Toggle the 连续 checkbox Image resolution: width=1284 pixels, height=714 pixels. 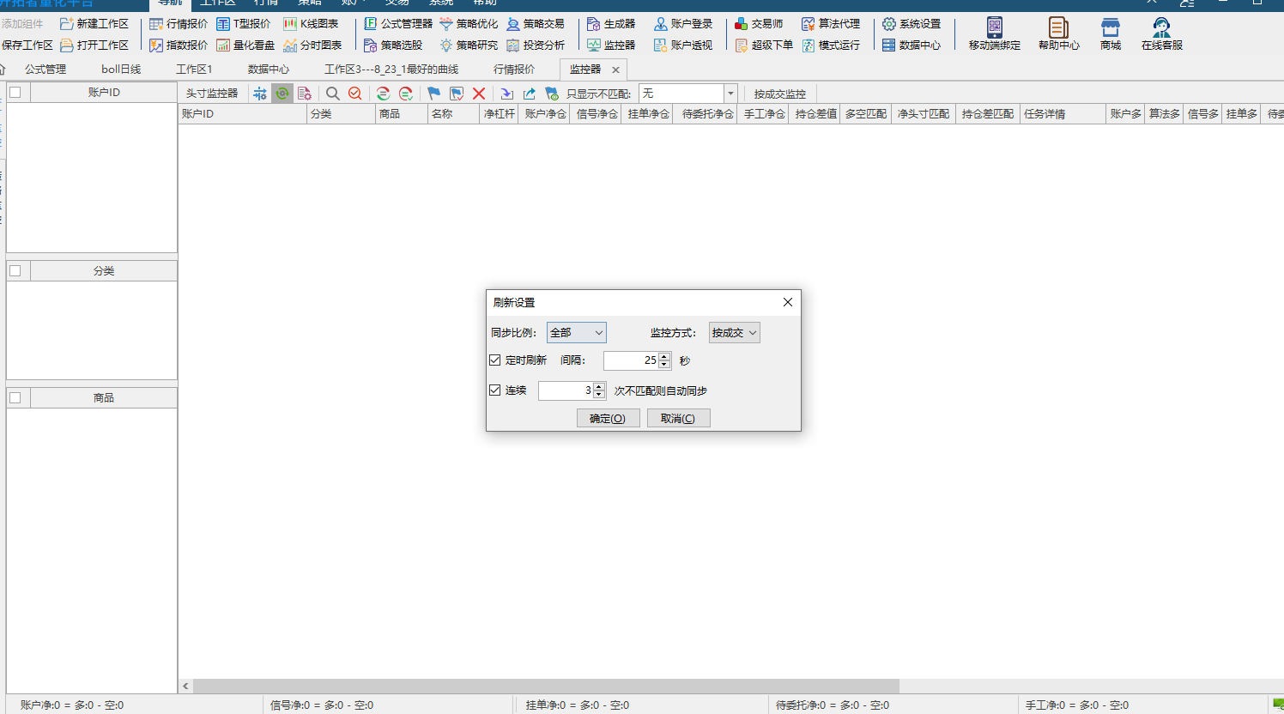coord(495,390)
